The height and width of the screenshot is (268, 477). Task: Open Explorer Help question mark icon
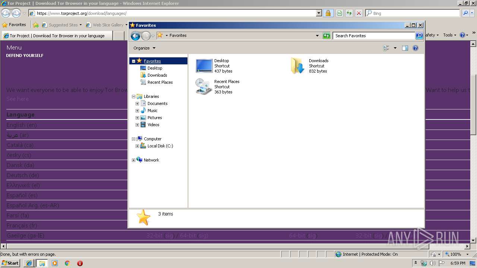point(416,48)
